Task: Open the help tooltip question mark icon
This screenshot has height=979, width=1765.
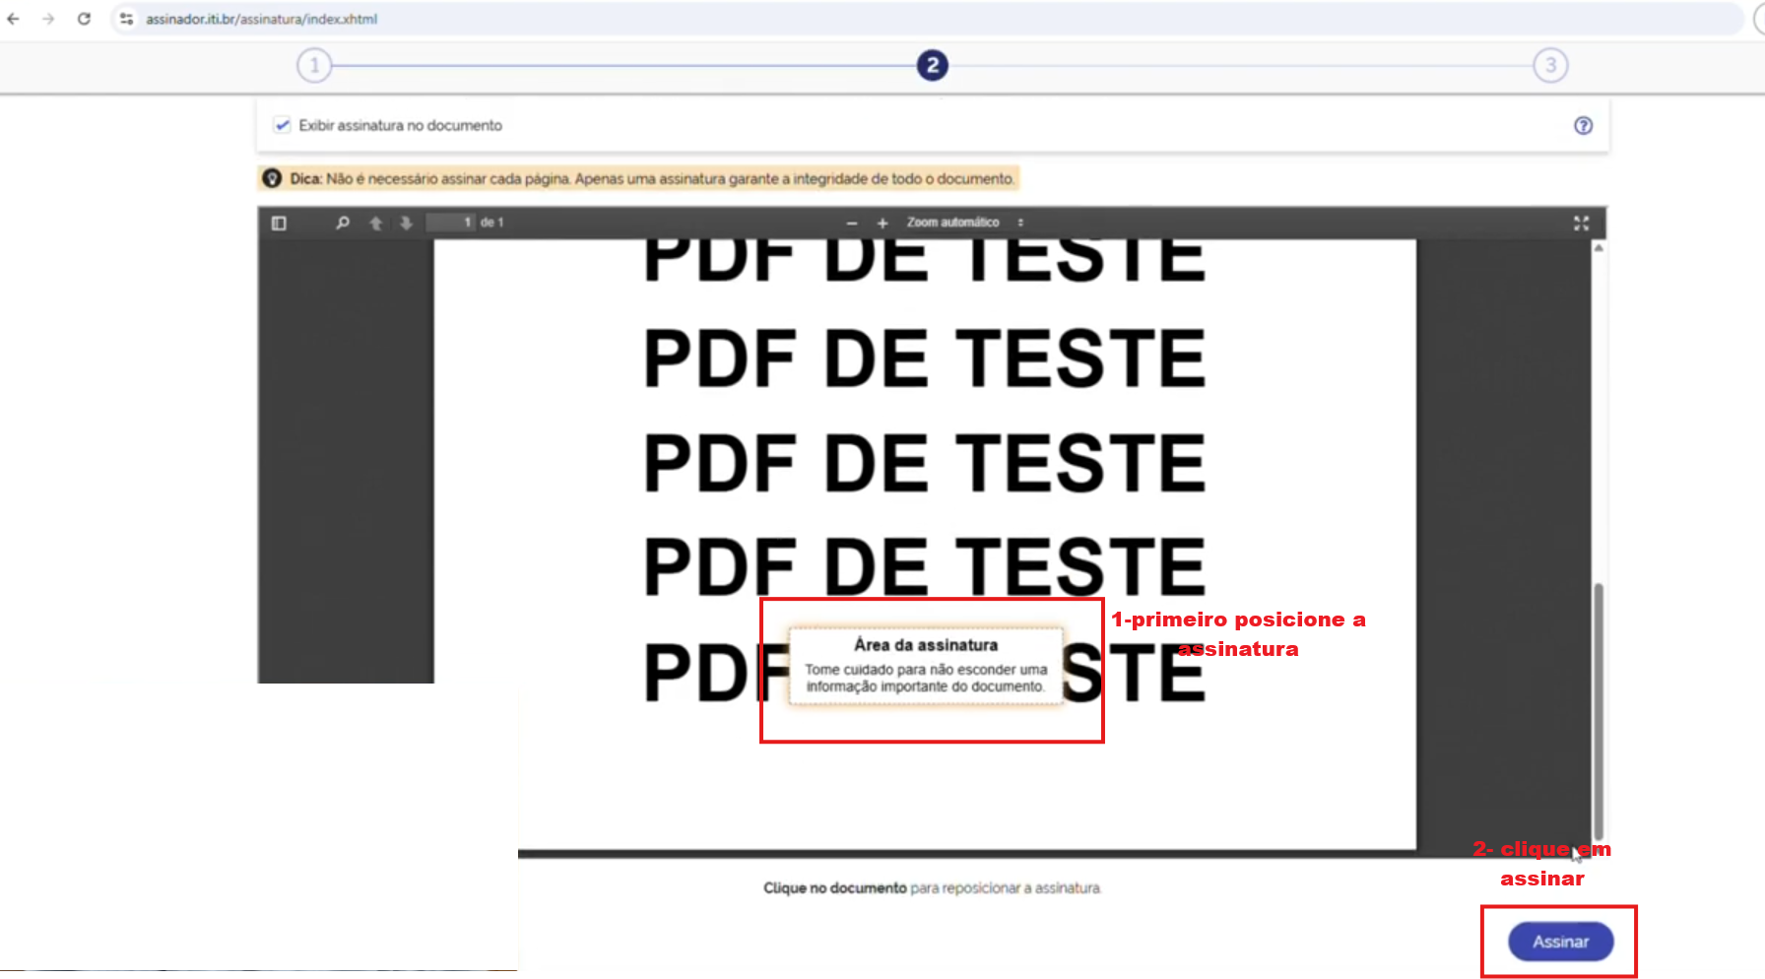Action: click(1583, 125)
